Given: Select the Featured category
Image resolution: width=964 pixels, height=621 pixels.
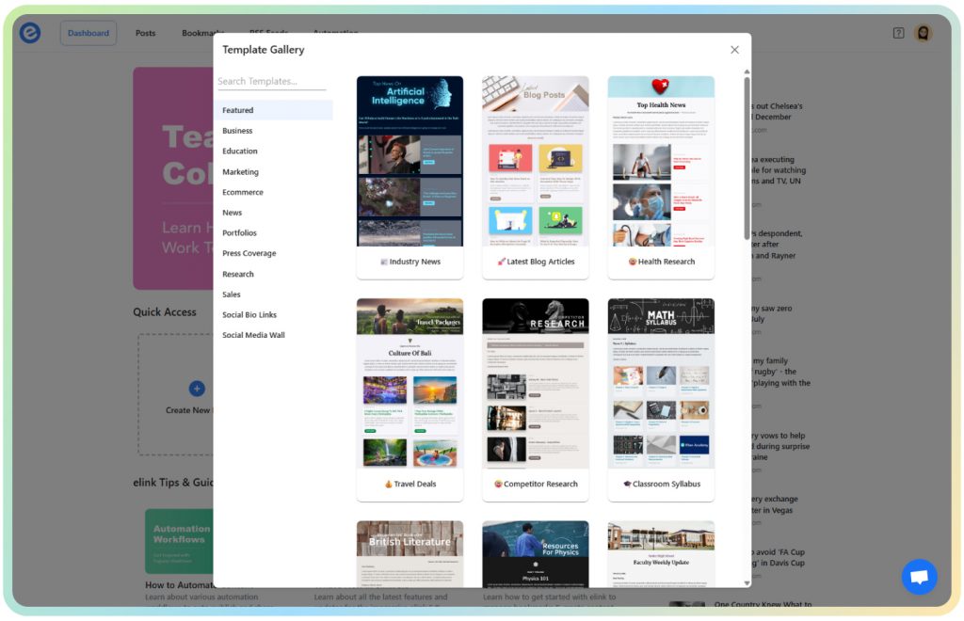Looking at the screenshot, I should coord(274,110).
